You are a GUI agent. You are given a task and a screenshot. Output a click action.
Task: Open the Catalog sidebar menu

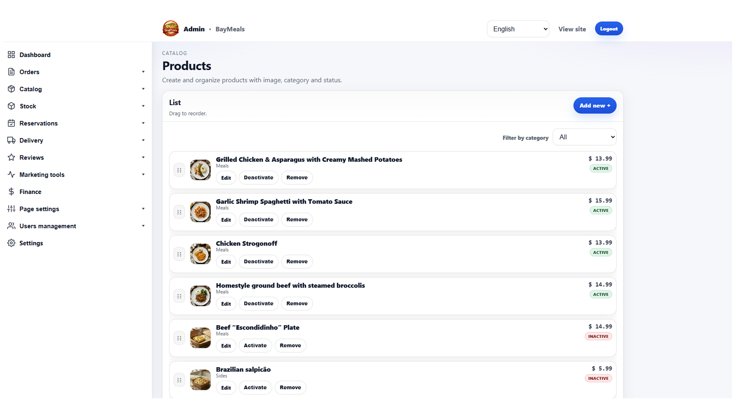tap(76, 89)
